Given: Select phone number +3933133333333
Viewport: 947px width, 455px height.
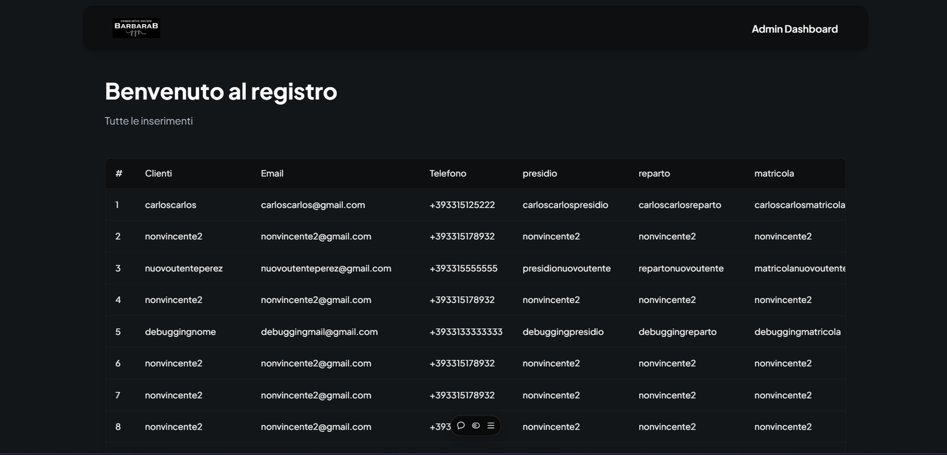Looking at the screenshot, I should coord(466,332).
